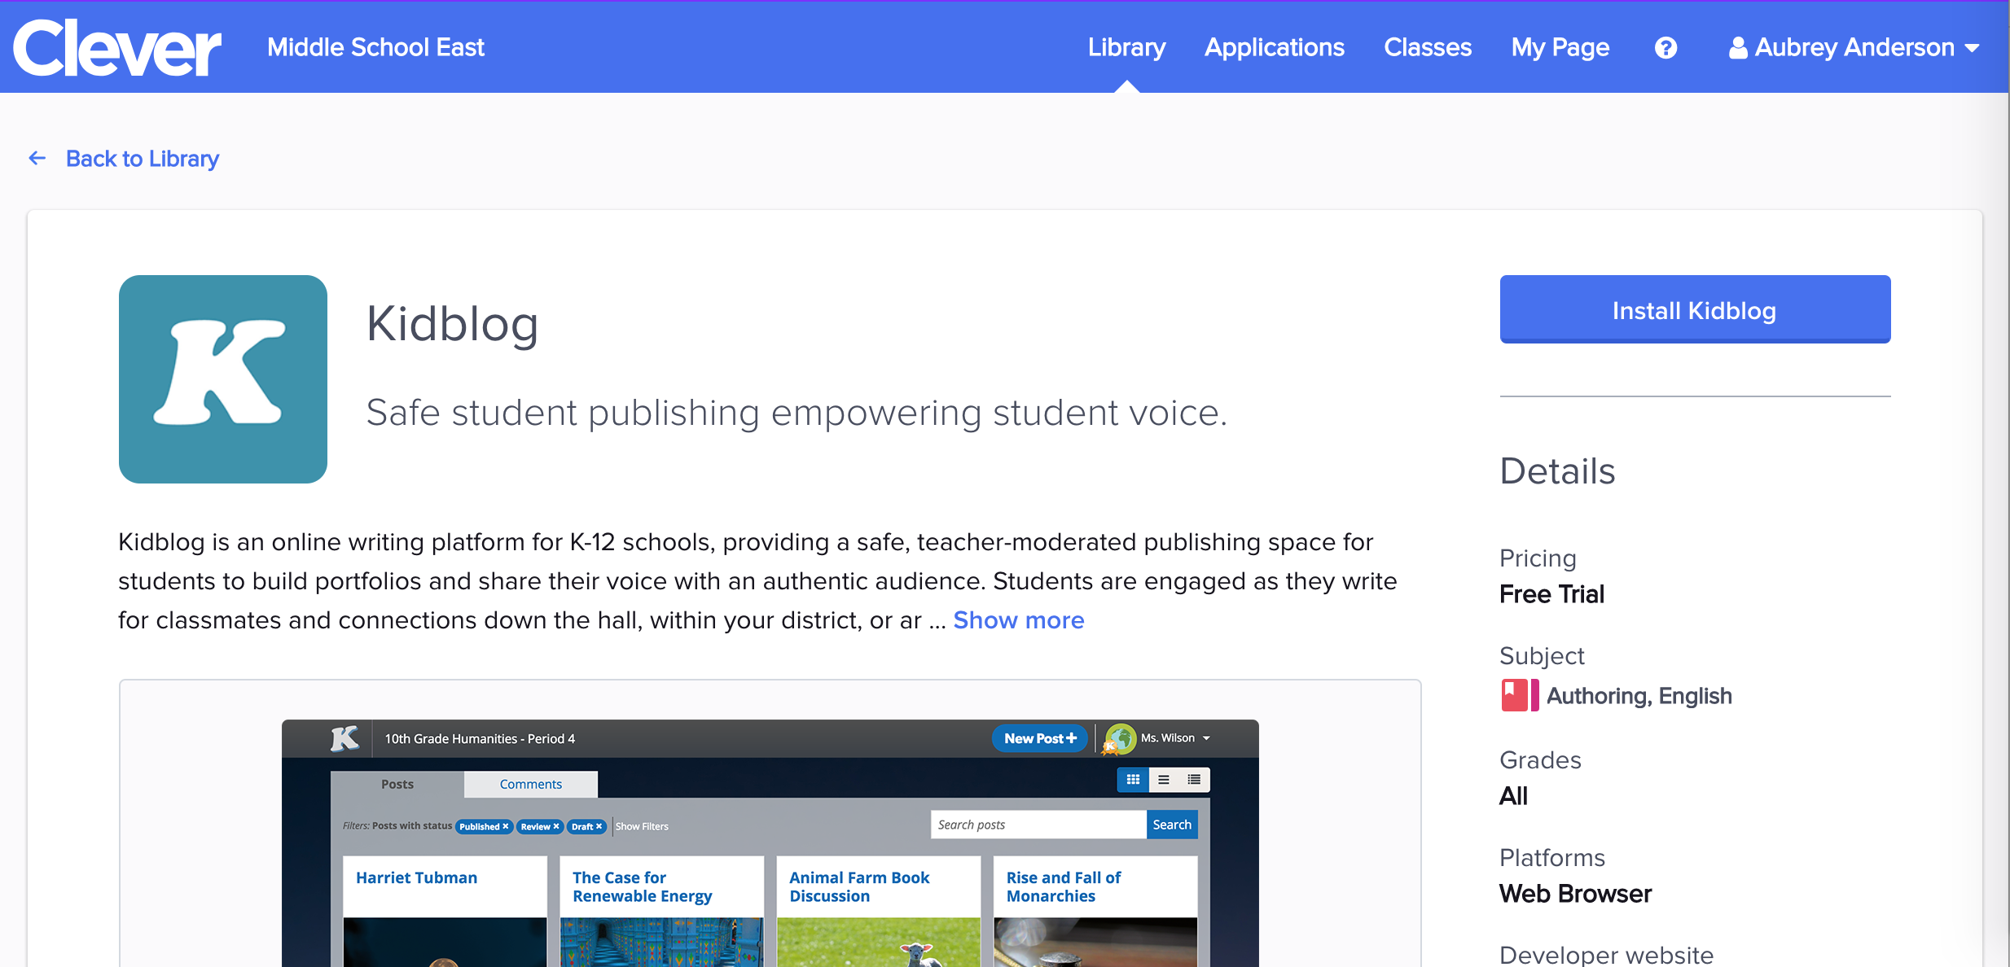Select the list view icon in the screenshot

[x=1164, y=780]
